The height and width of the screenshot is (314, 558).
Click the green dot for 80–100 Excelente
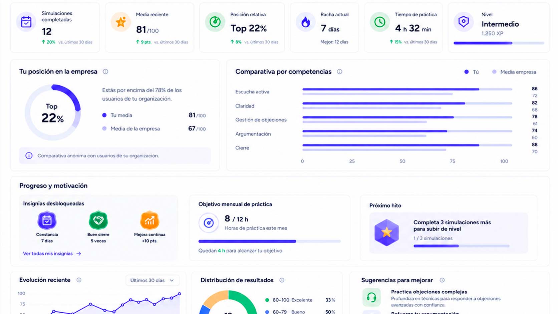pyautogui.click(x=267, y=300)
